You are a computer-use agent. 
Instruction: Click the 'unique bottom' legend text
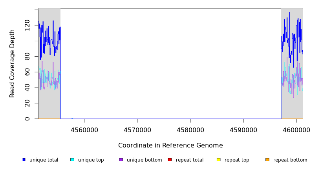pos(144,160)
